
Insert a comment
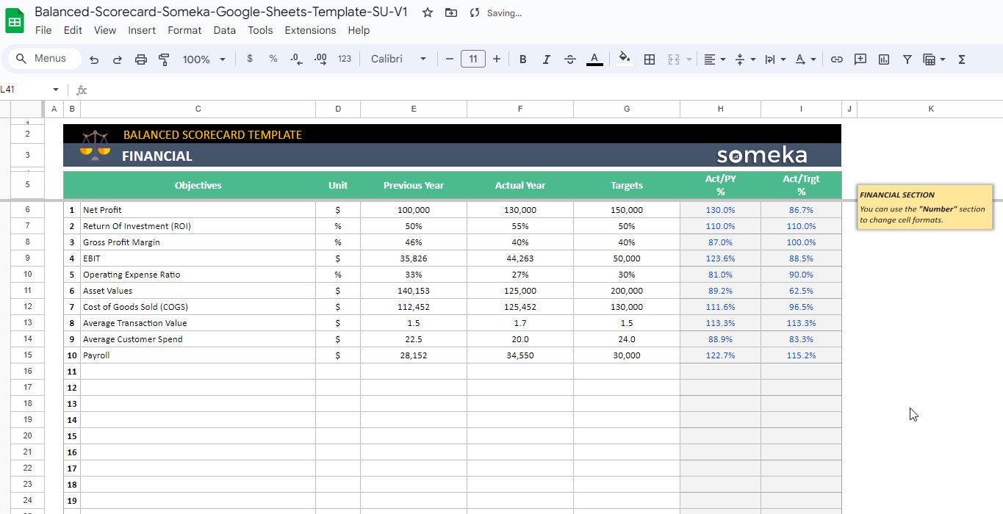[860, 59]
